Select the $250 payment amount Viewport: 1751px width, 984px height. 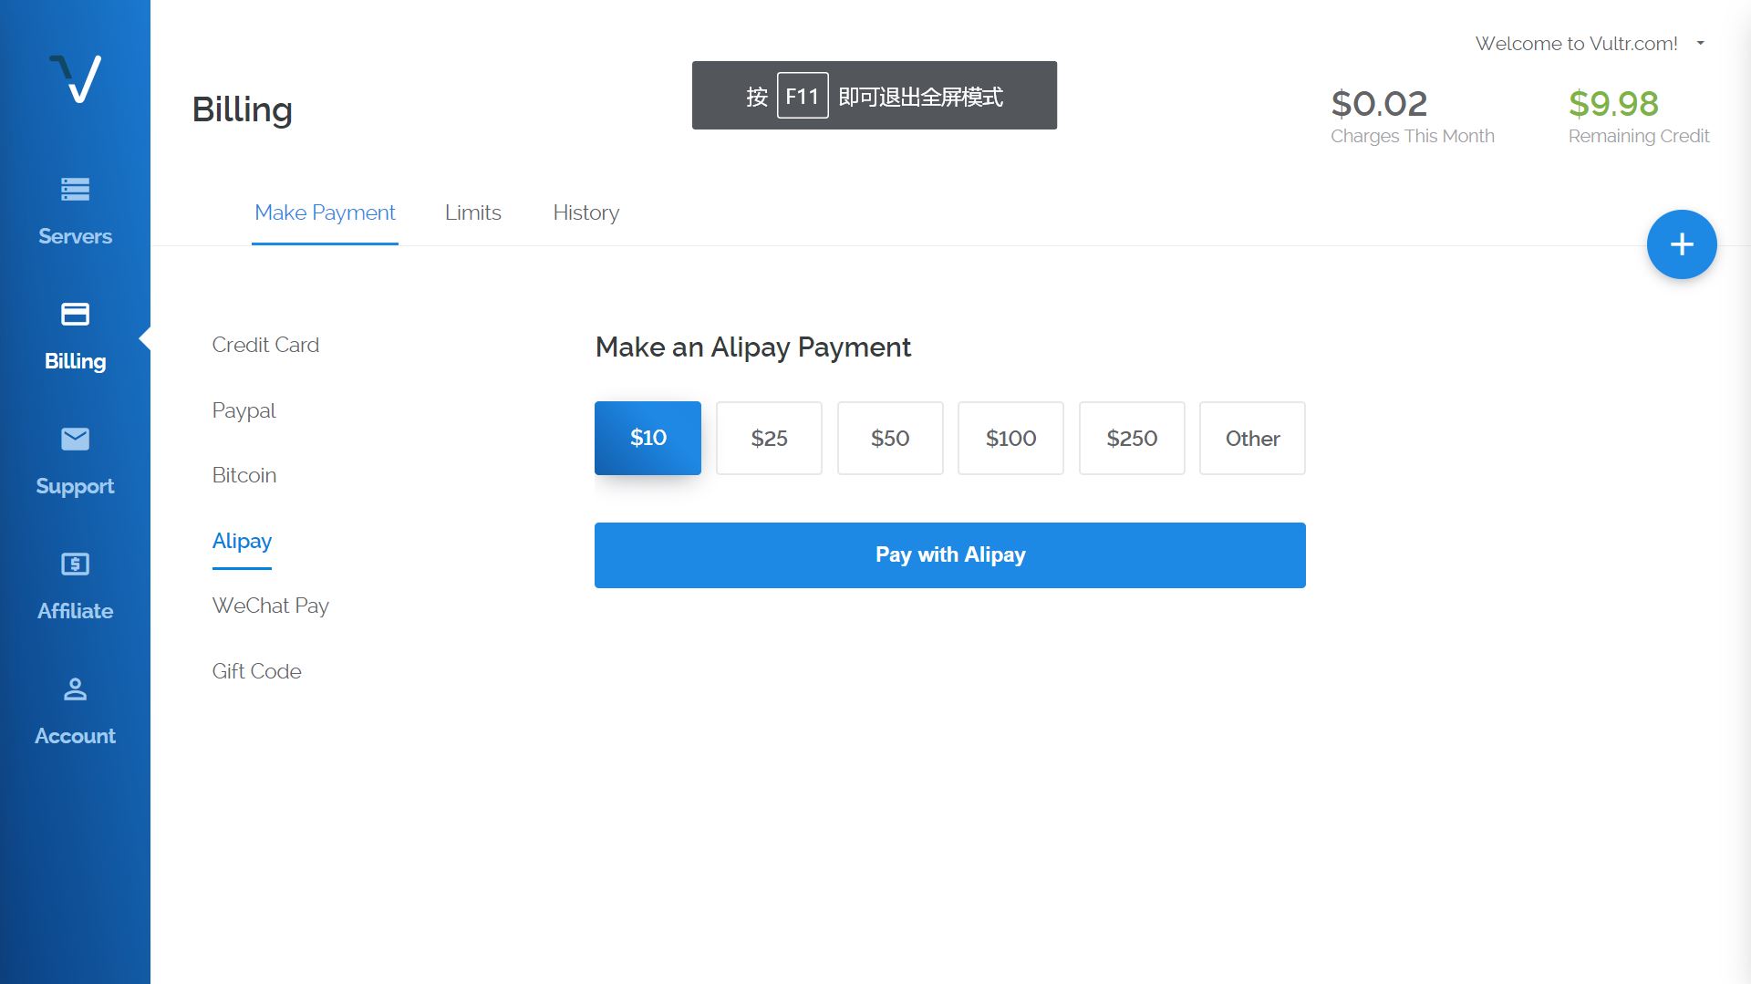(1132, 438)
